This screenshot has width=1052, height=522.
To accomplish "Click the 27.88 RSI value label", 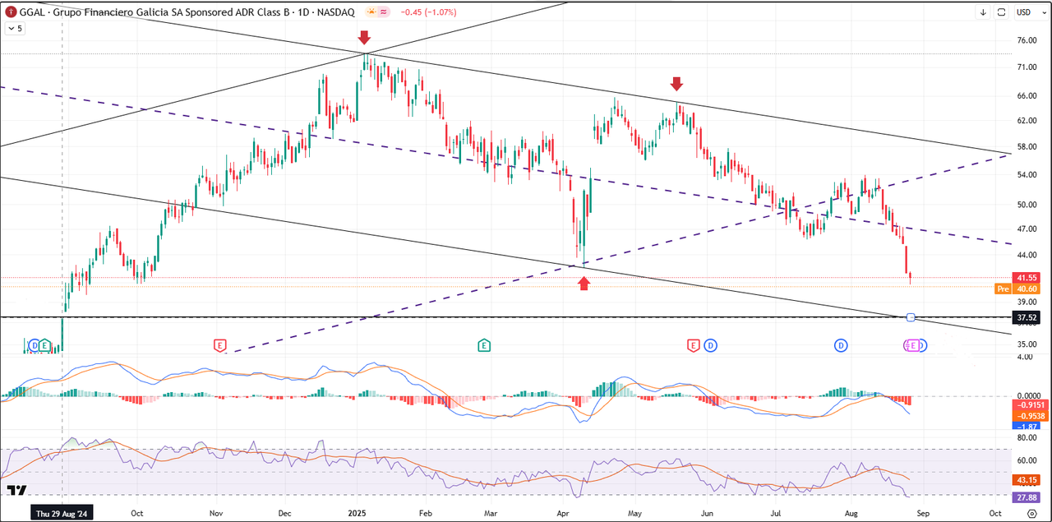I will pyautogui.click(x=1027, y=497).
